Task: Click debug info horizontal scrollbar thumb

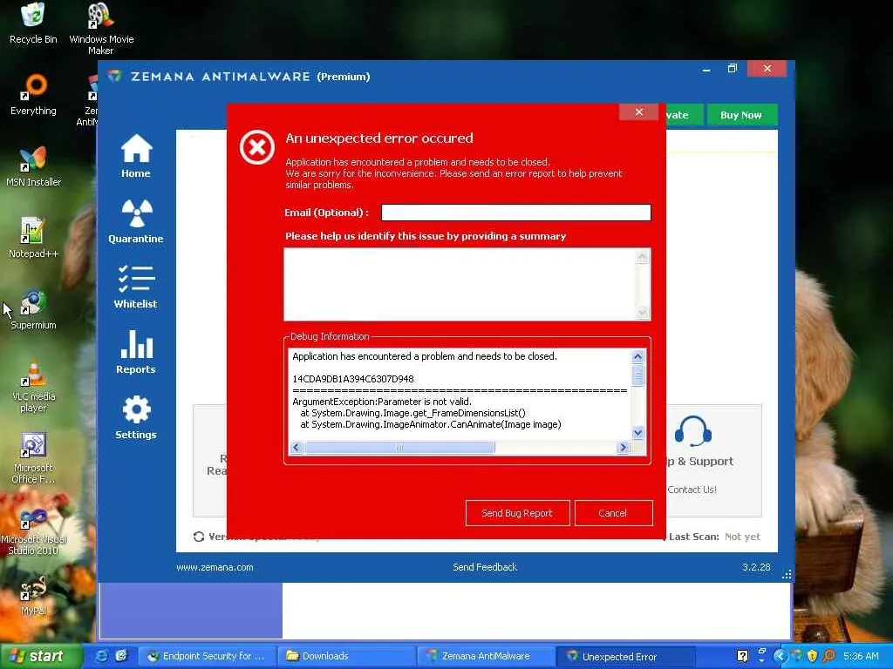Action: (399, 448)
